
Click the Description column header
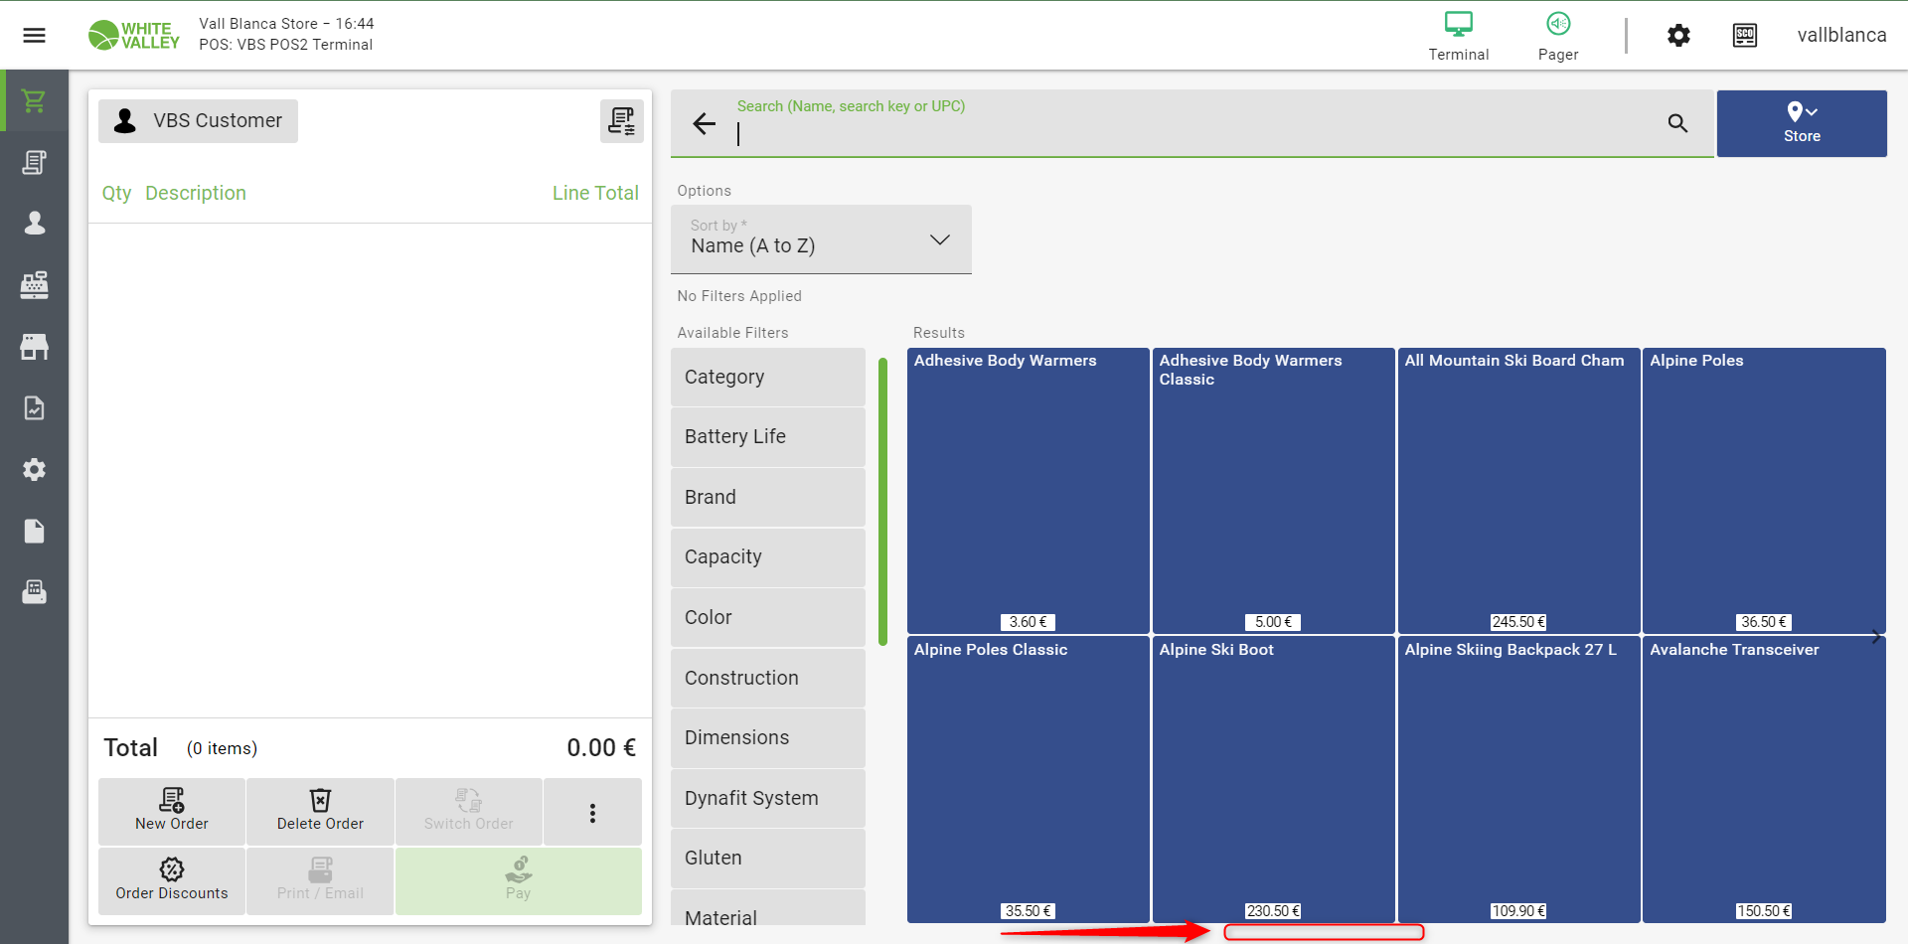pos(196,193)
